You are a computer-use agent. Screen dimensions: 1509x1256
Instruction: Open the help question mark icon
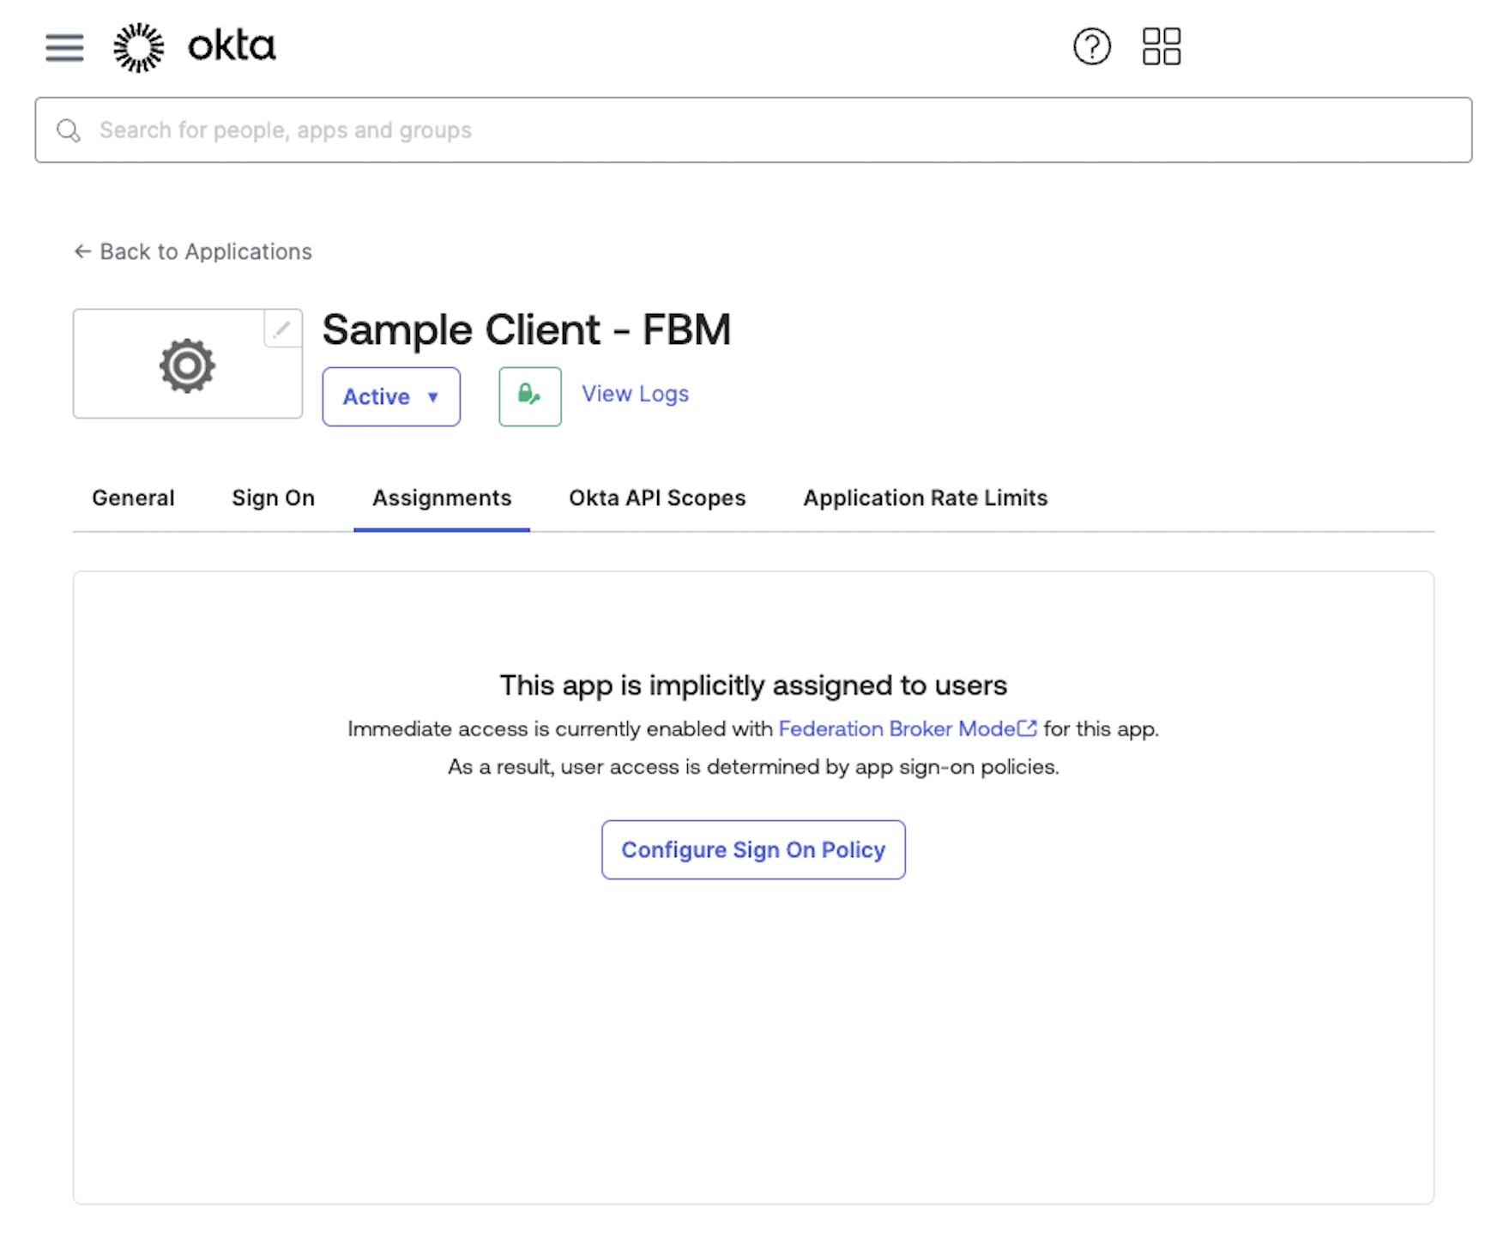click(1090, 46)
